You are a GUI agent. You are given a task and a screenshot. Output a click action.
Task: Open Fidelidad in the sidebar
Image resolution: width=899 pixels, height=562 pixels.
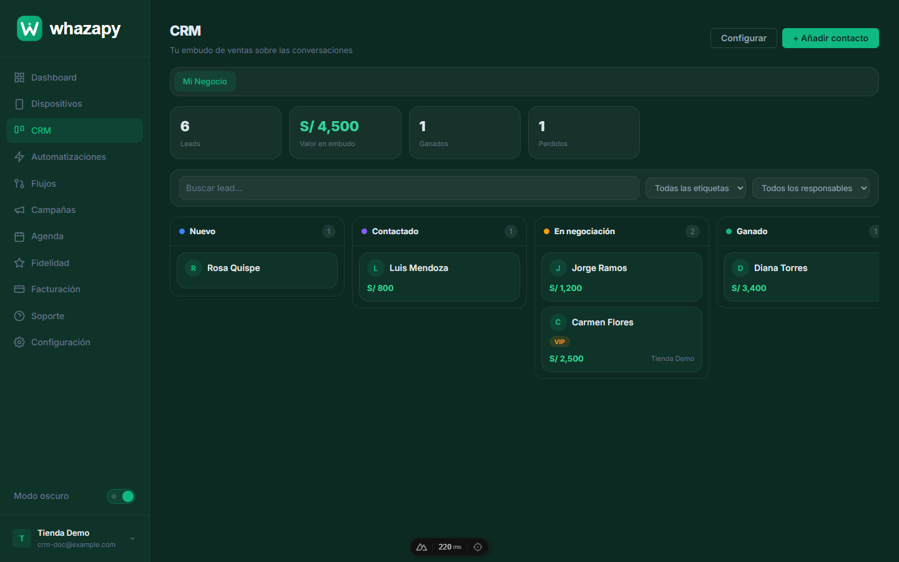pos(74,263)
